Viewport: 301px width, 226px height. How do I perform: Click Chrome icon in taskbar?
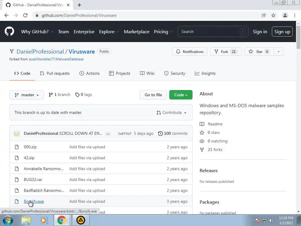[x=61, y=220]
